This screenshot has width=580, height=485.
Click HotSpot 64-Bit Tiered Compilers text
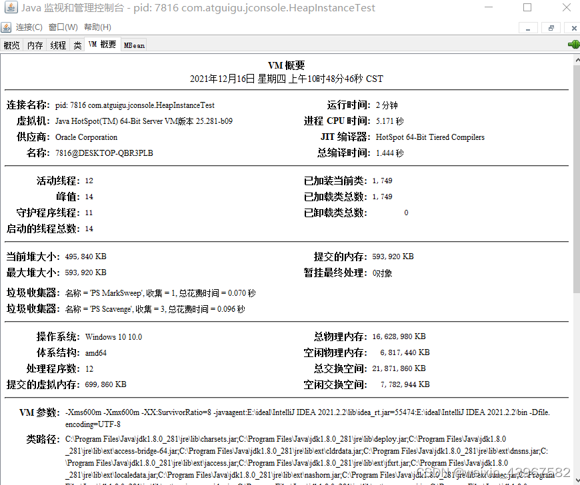point(430,137)
